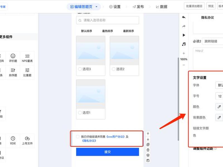223x167 pixels.
Task: Click the search magnifier icon
Action: pos(80,20)
